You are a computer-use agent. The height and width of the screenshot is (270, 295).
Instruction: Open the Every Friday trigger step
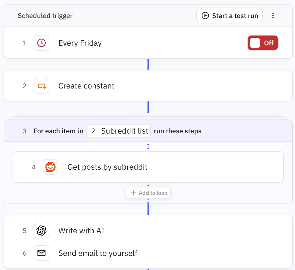click(80, 43)
